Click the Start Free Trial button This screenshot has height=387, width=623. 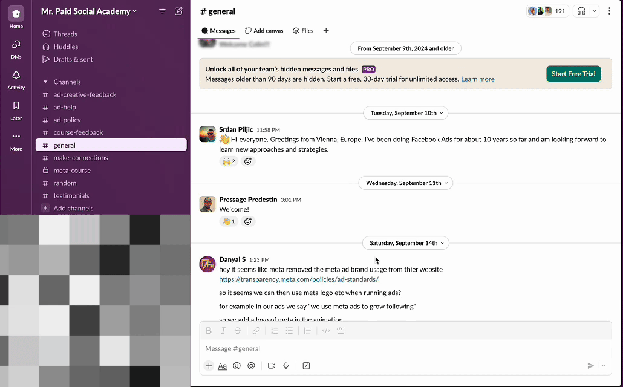click(573, 74)
